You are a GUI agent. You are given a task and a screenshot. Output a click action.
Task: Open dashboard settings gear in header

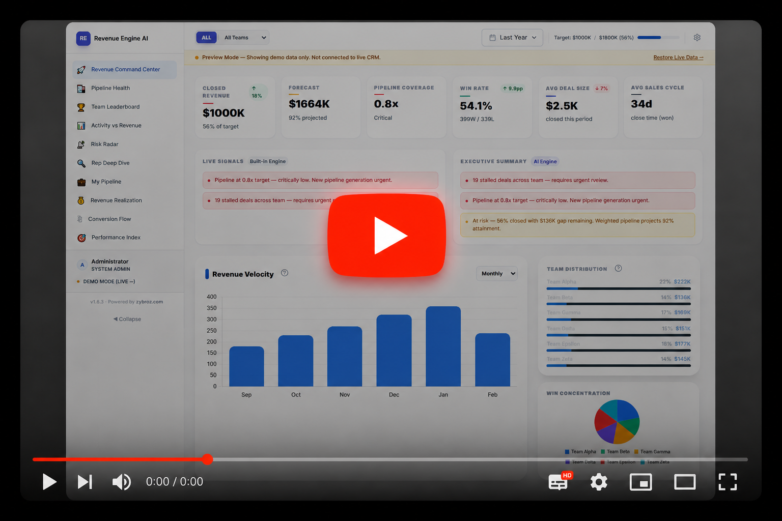click(697, 38)
